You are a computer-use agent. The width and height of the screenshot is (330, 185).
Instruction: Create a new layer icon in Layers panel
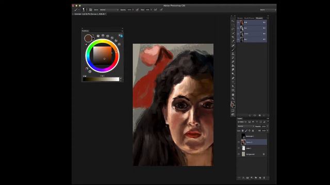pyautogui.click(x=260, y=178)
